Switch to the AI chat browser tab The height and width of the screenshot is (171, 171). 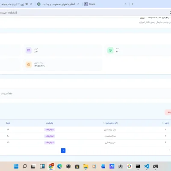pyautogui.click(x=59, y=4)
